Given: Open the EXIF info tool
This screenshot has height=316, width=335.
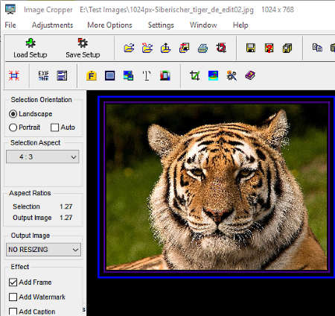Looking at the screenshot, I should tap(43, 75).
